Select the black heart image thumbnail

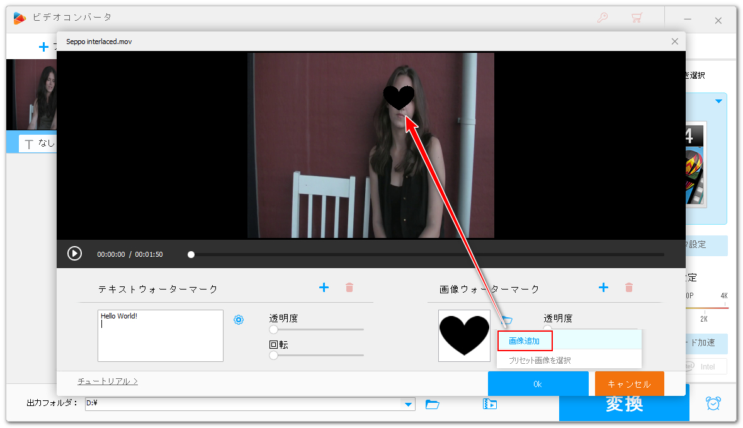tap(465, 335)
